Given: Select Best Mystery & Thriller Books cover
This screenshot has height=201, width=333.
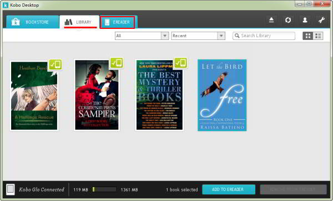Looking at the screenshot, I should (x=159, y=95).
